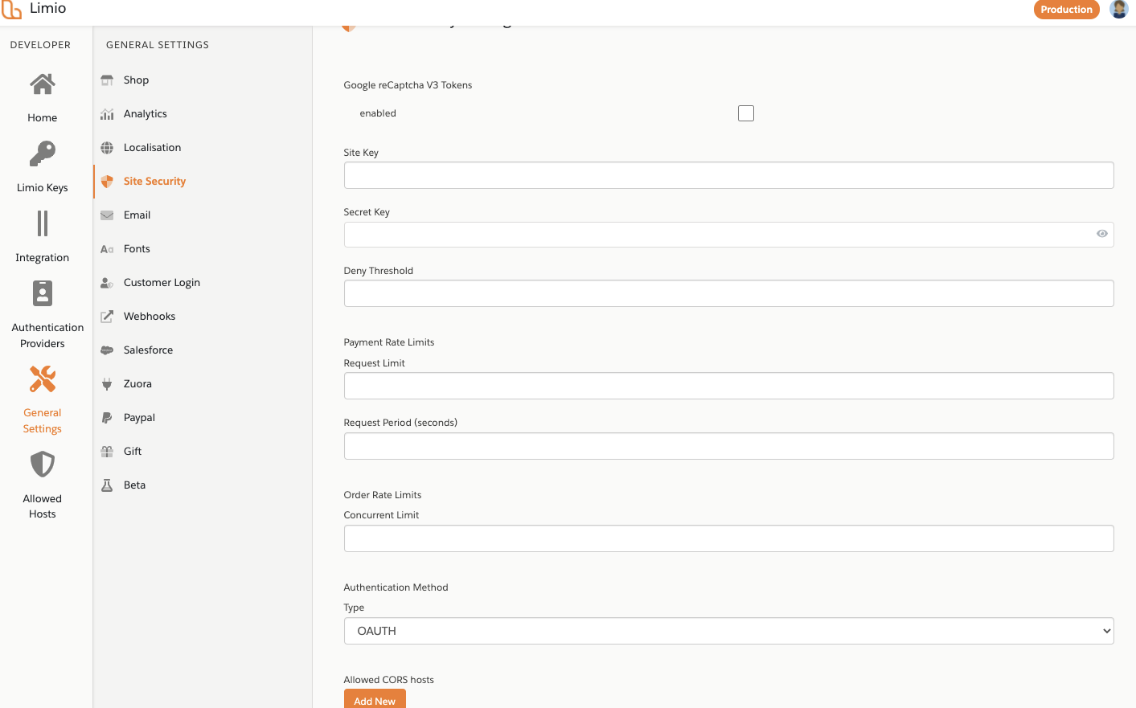Click the Site Key input field

(728, 175)
